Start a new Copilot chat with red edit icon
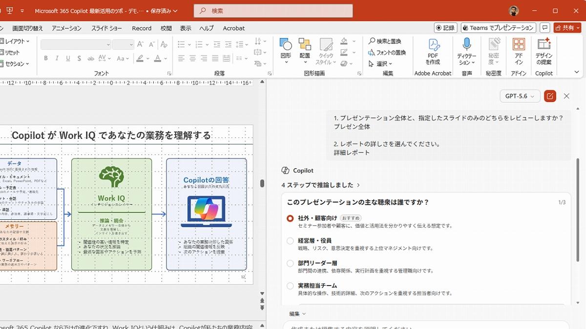 (550, 96)
